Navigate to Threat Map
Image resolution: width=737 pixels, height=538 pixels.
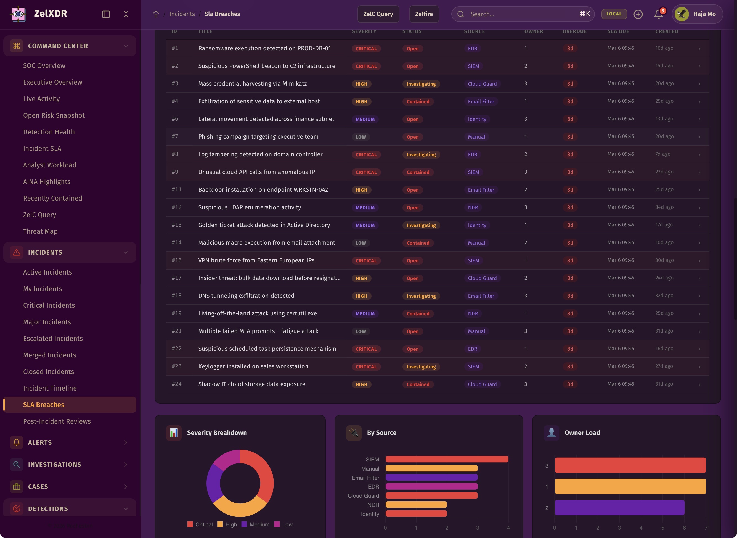tap(40, 231)
